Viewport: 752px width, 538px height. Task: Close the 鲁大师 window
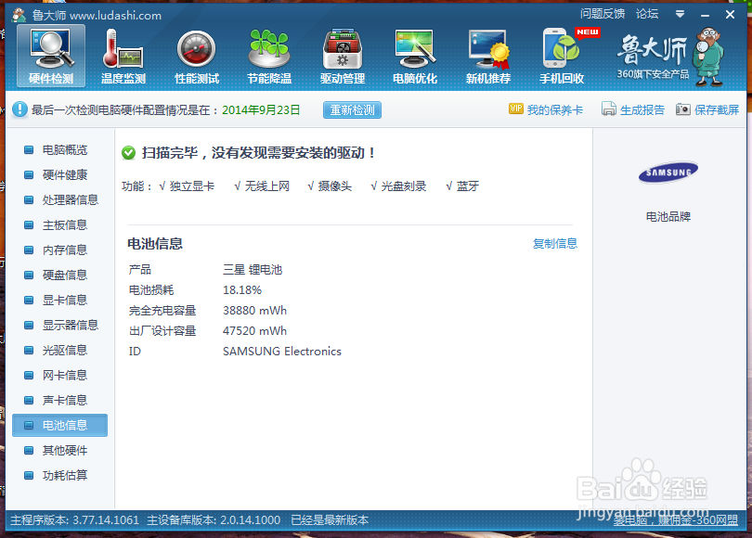[x=730, y=15]
